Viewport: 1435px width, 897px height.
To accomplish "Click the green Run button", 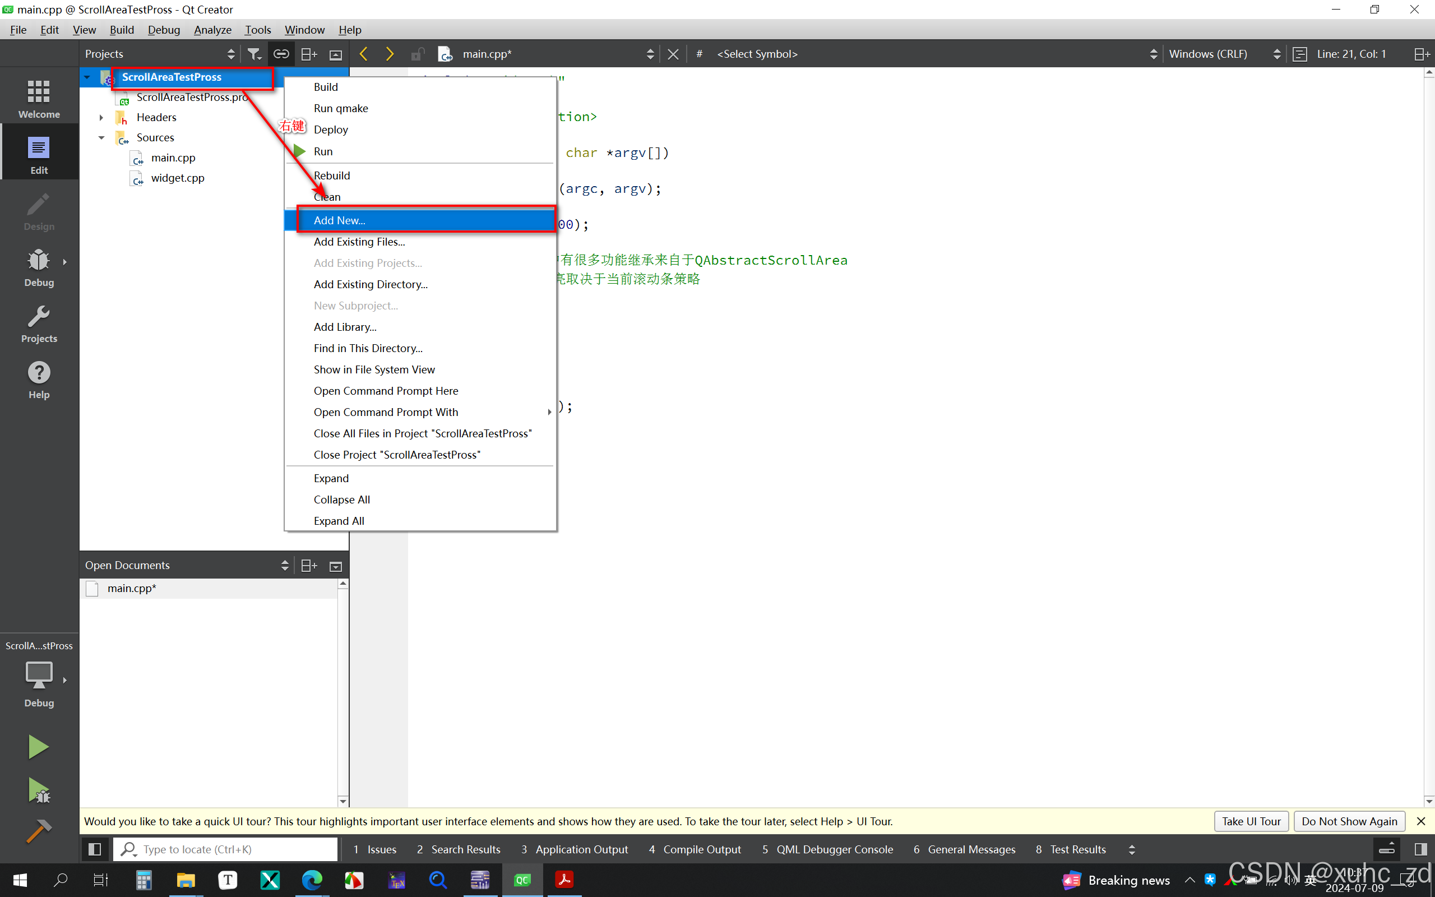I will click(39, 747).
